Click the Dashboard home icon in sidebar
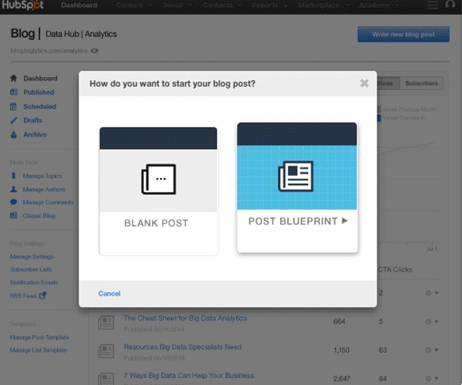 pyautogui.click(x=14, y=78)
